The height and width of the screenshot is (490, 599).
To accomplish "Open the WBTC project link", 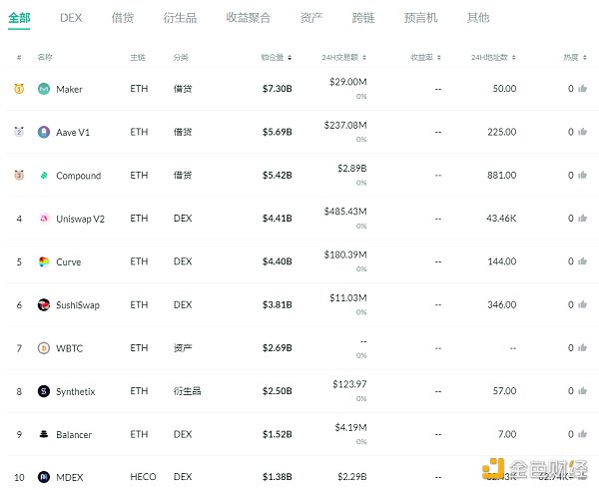I will tap(70, 348).
